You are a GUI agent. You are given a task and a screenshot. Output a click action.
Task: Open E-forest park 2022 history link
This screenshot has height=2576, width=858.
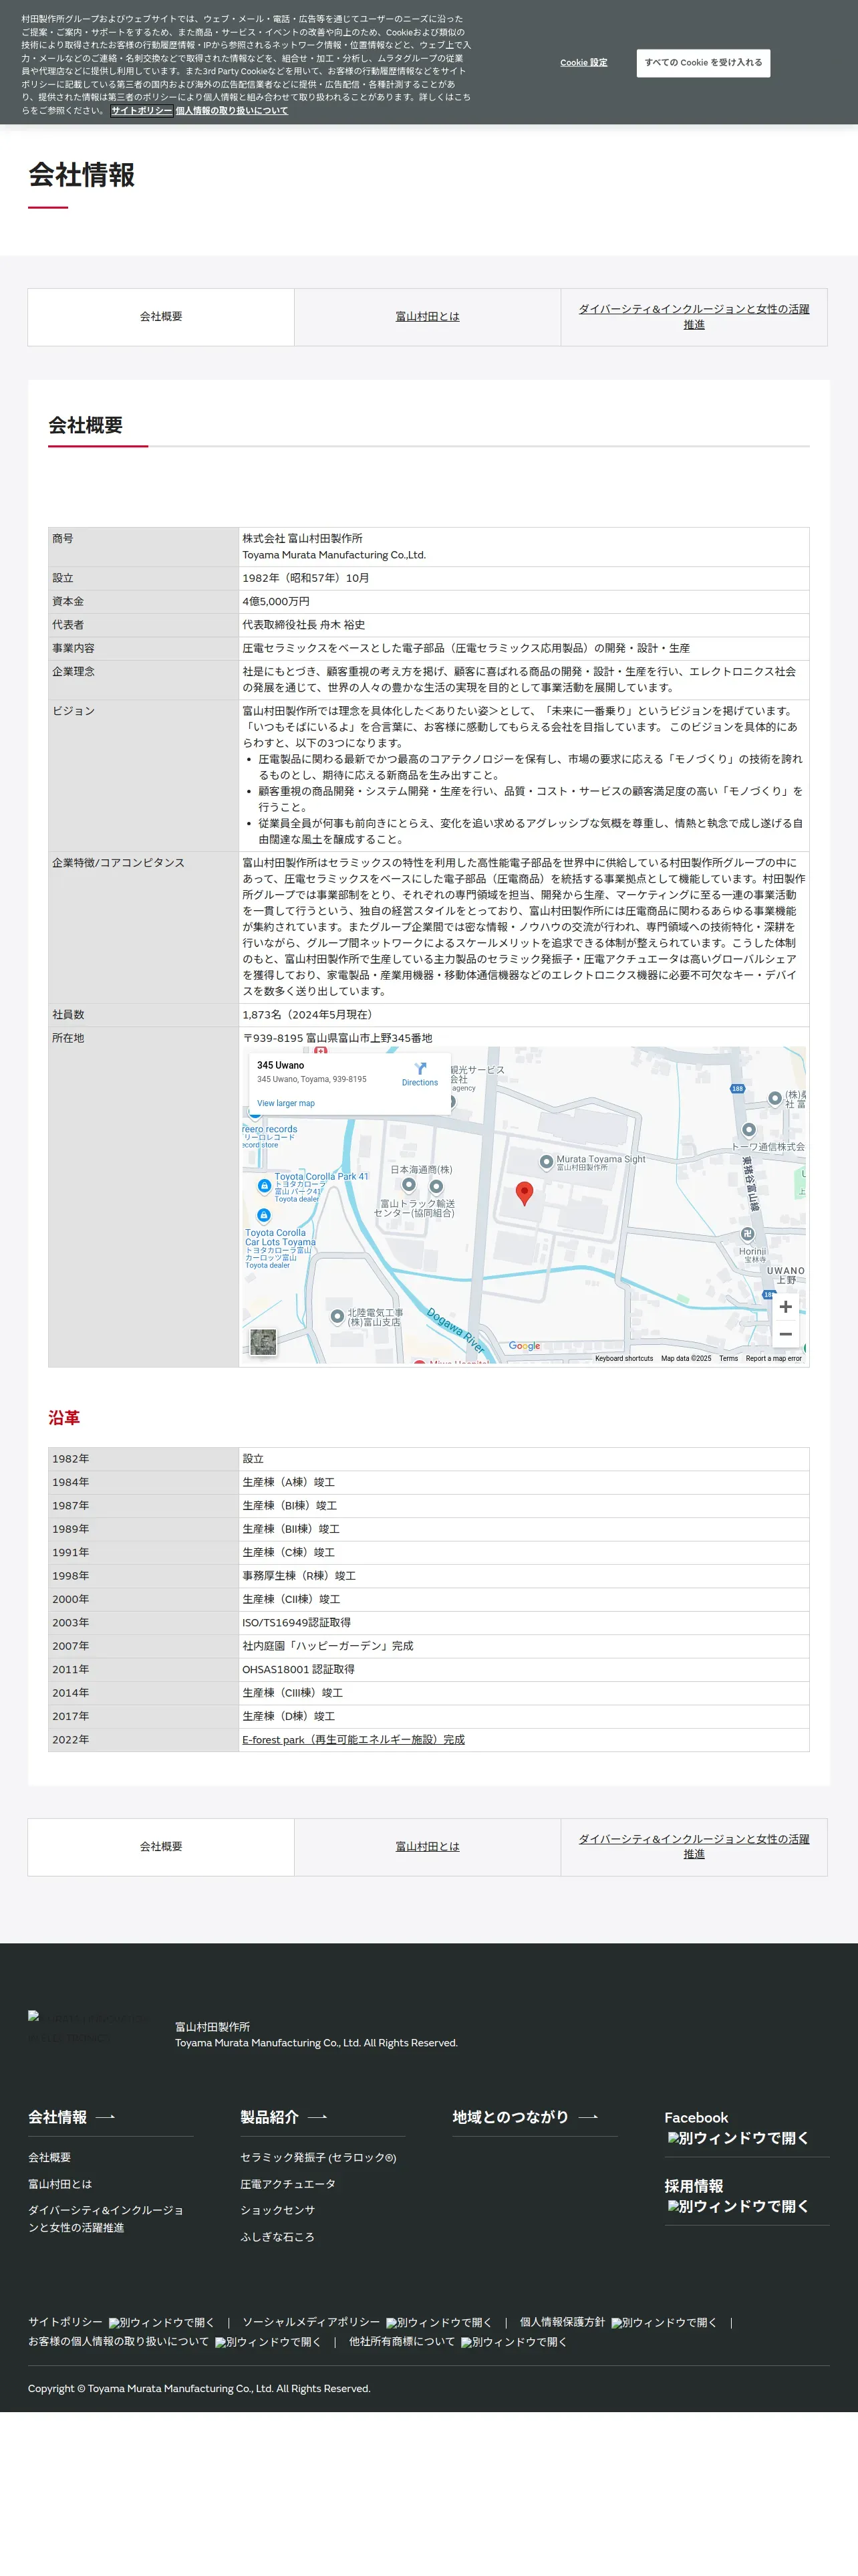click(x=353, y=1740)
